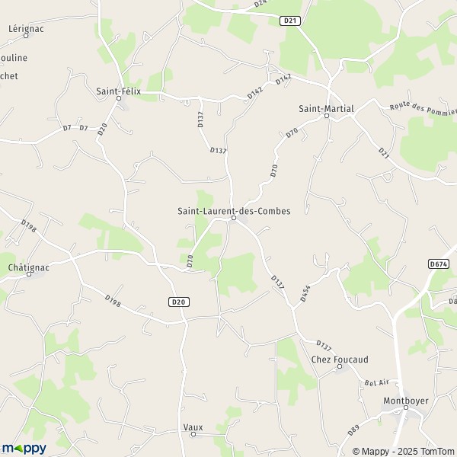The height and width of the screenshot is (457, 457).
Task: Click the Saint-Martial town marker
Action: [x=327, y=116]
